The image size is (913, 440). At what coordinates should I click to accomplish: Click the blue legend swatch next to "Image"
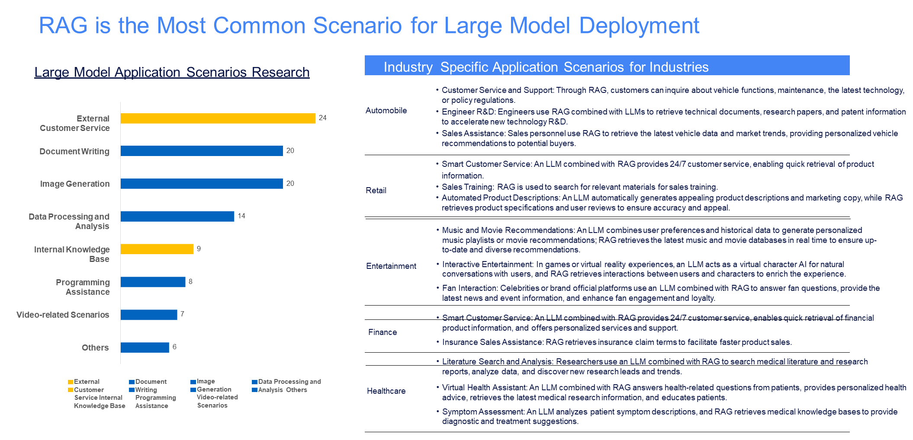193,382
